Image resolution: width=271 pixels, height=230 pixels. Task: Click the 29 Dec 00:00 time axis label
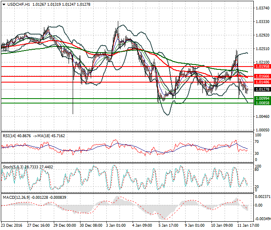pyautogui.click(x=65, y=225)
